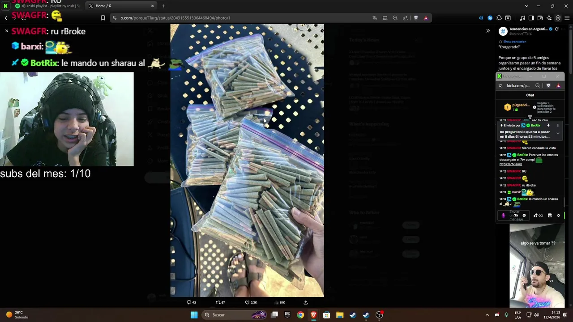
Task: Click the Chat header in Kick popup
Action: [x=530, y=95]
